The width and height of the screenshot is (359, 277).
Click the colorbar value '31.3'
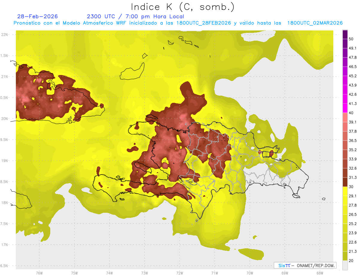[x=353, y=177]
